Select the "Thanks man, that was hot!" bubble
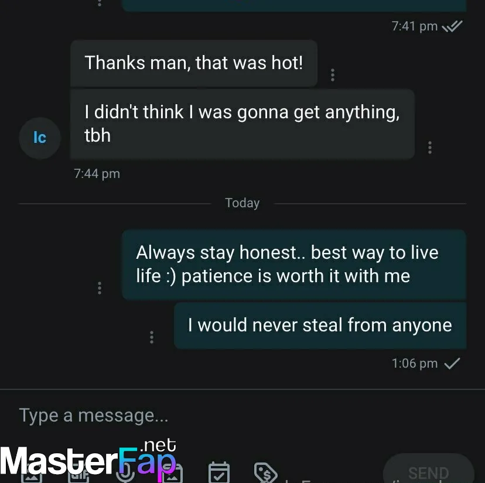Screen dimensions: 485x483 tap(194, 63)
